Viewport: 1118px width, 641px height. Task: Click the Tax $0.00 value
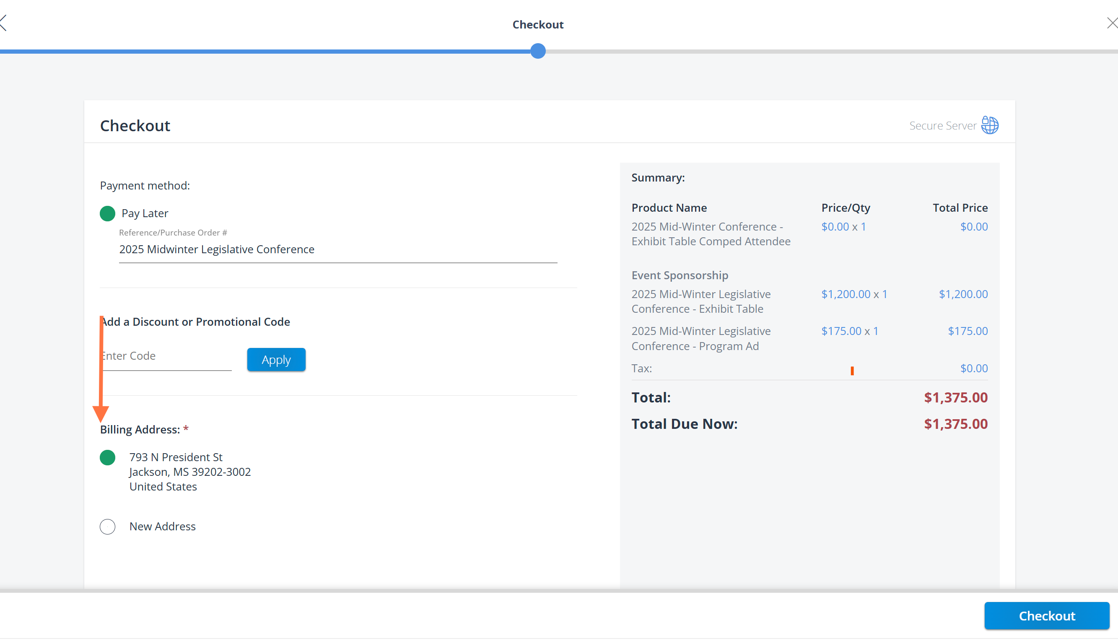click(974, 369)
